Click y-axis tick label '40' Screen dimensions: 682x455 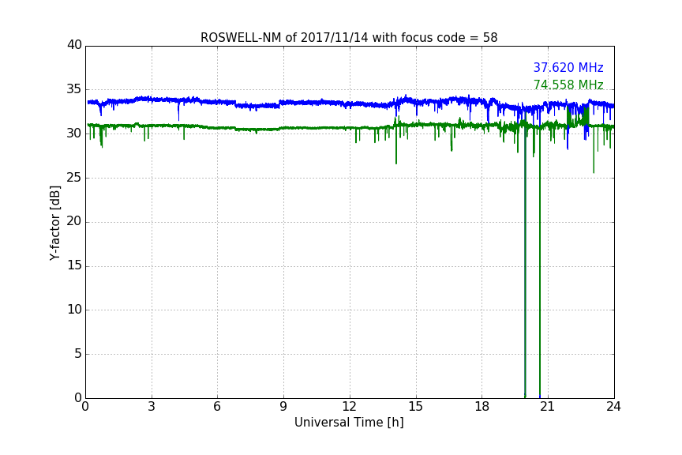tap(74, 45)
